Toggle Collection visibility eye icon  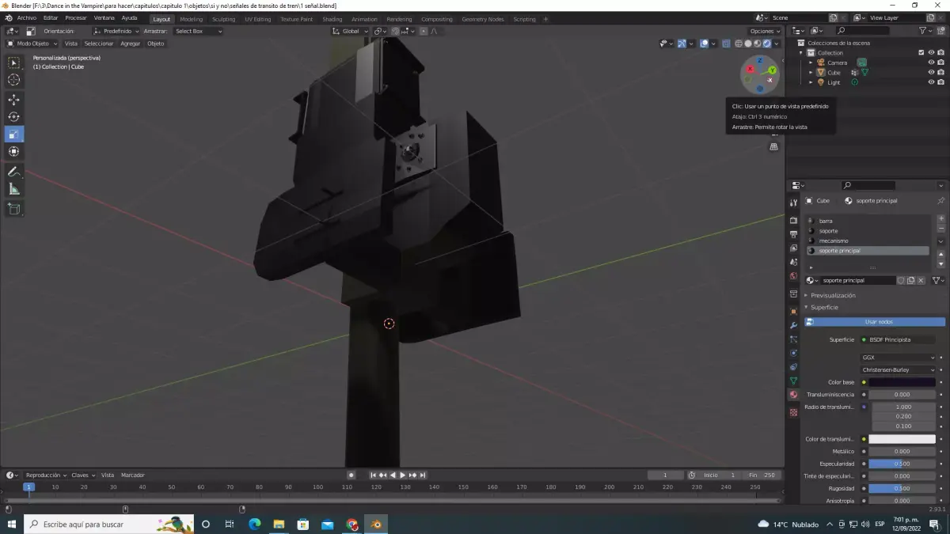coord(931,52)
